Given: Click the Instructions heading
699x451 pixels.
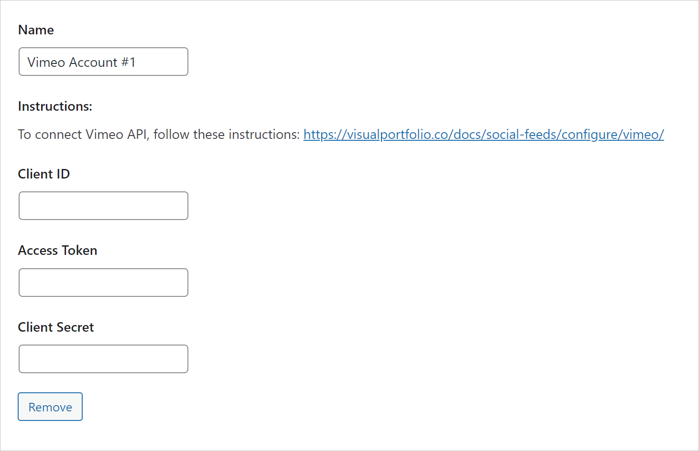Looking at the screenshot, I should 55,106.
